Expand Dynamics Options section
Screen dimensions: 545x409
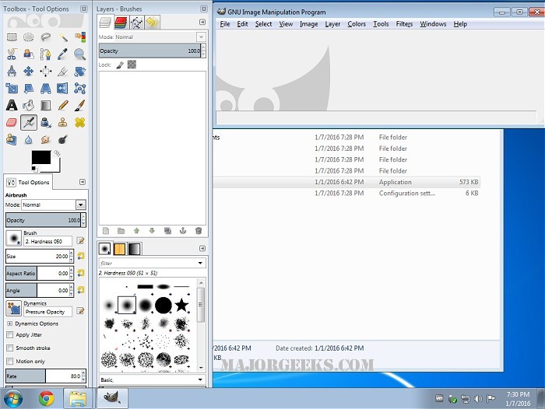pos(9,323)
